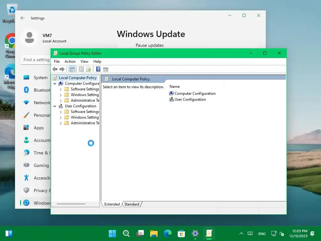The image size is (321, 241).
Task: Show hidden tray icons chevron
Action: 241,233
